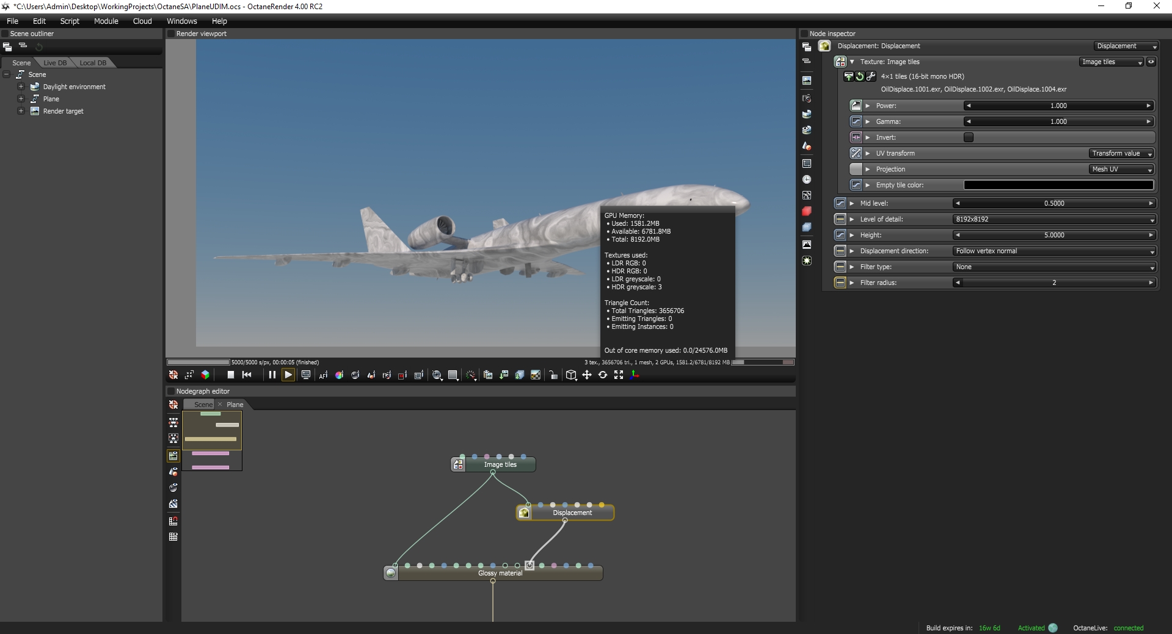Close the Plane nodegraph tab
The image size is (1172, 634).
click(x=220, y=405)
